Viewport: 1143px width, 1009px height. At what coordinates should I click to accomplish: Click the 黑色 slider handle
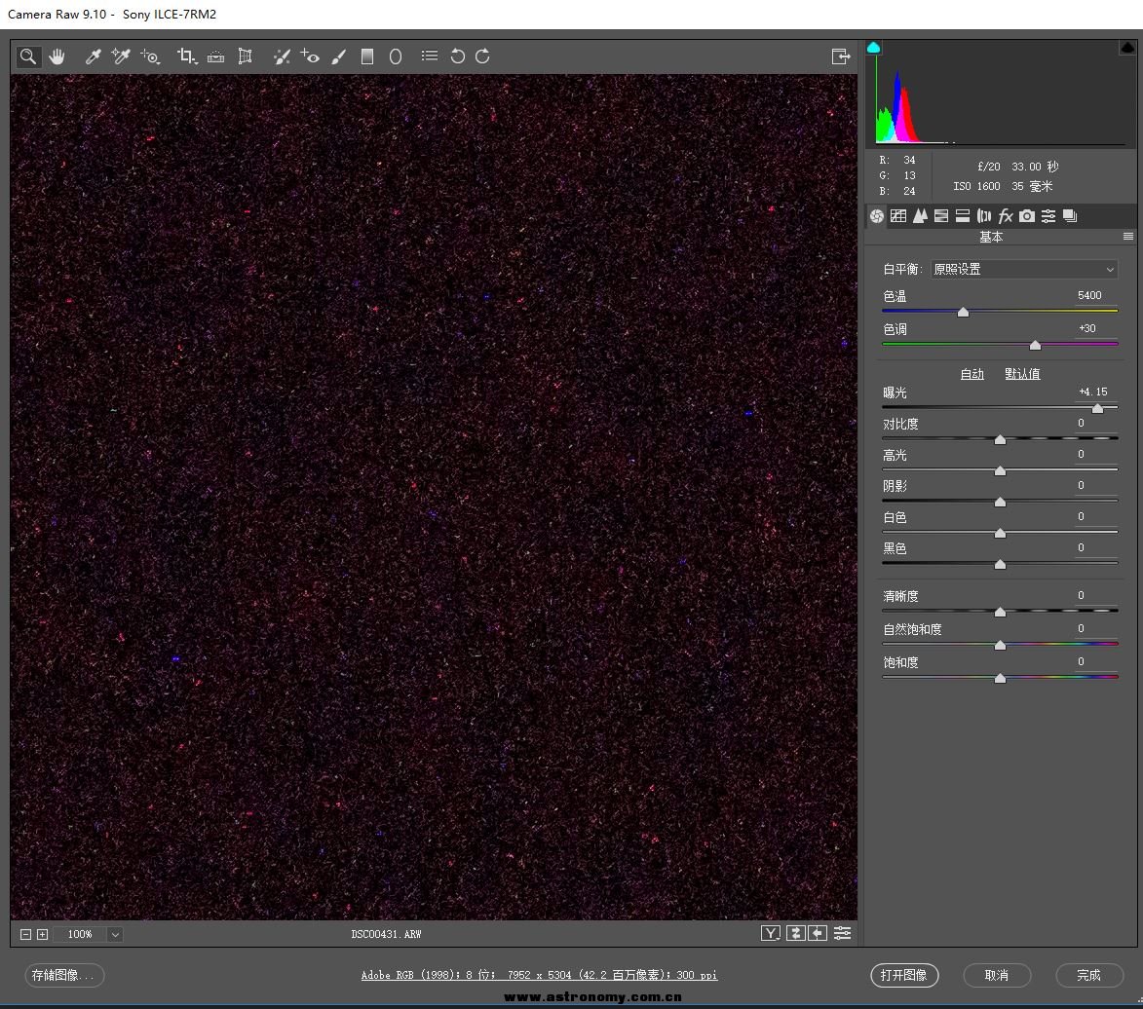click(x=1000, y=565)
